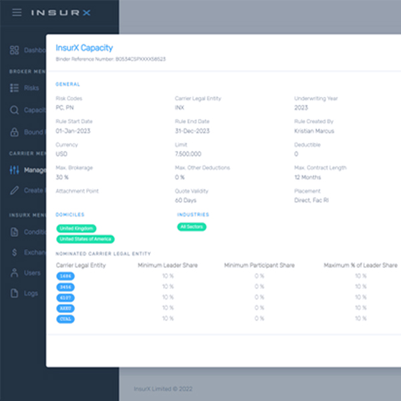Select the Rule Start Date 01-Jan-2023

coord(73,131)
